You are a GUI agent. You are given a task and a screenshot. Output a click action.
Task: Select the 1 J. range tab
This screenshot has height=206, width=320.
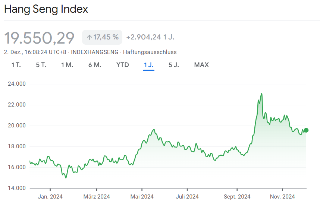point(148,65)
